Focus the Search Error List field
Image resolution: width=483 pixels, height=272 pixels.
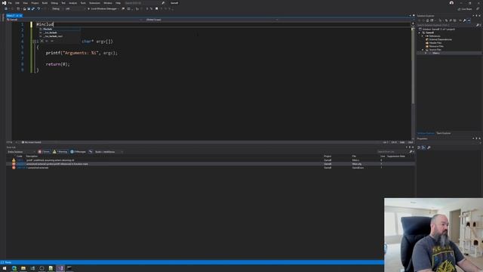(x=392, y=152)
